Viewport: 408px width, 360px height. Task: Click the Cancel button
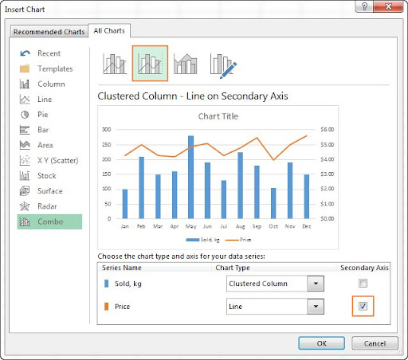coord(375,343)
